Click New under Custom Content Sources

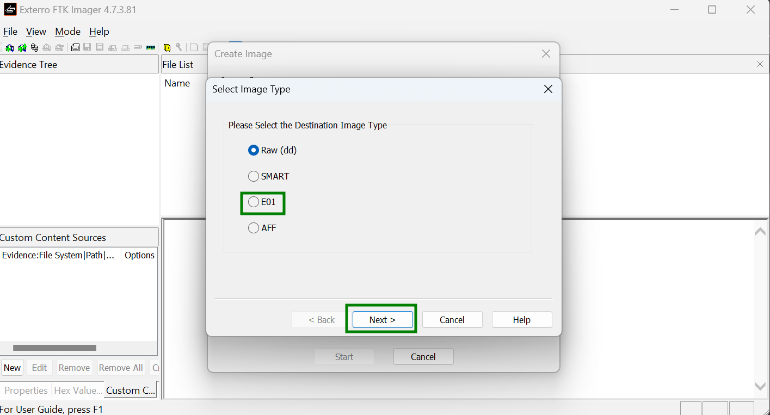pos(12,368)
